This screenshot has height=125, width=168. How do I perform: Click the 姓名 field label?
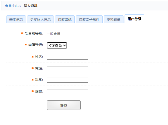[x=39, y=57]
